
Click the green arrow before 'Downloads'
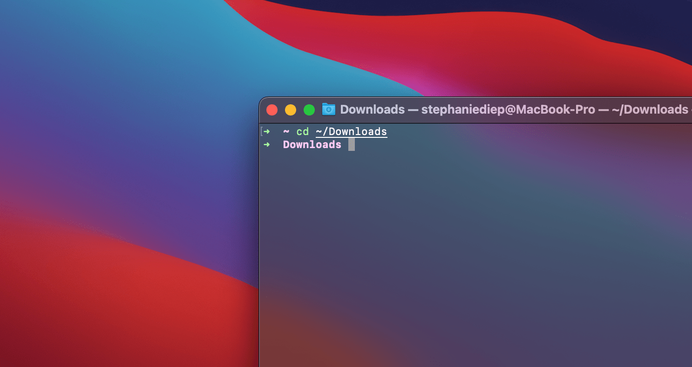click(x=267, y=144)
